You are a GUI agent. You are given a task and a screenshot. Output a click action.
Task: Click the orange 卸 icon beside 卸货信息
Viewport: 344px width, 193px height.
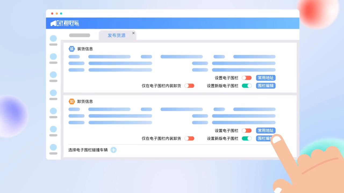click(71, 101)
